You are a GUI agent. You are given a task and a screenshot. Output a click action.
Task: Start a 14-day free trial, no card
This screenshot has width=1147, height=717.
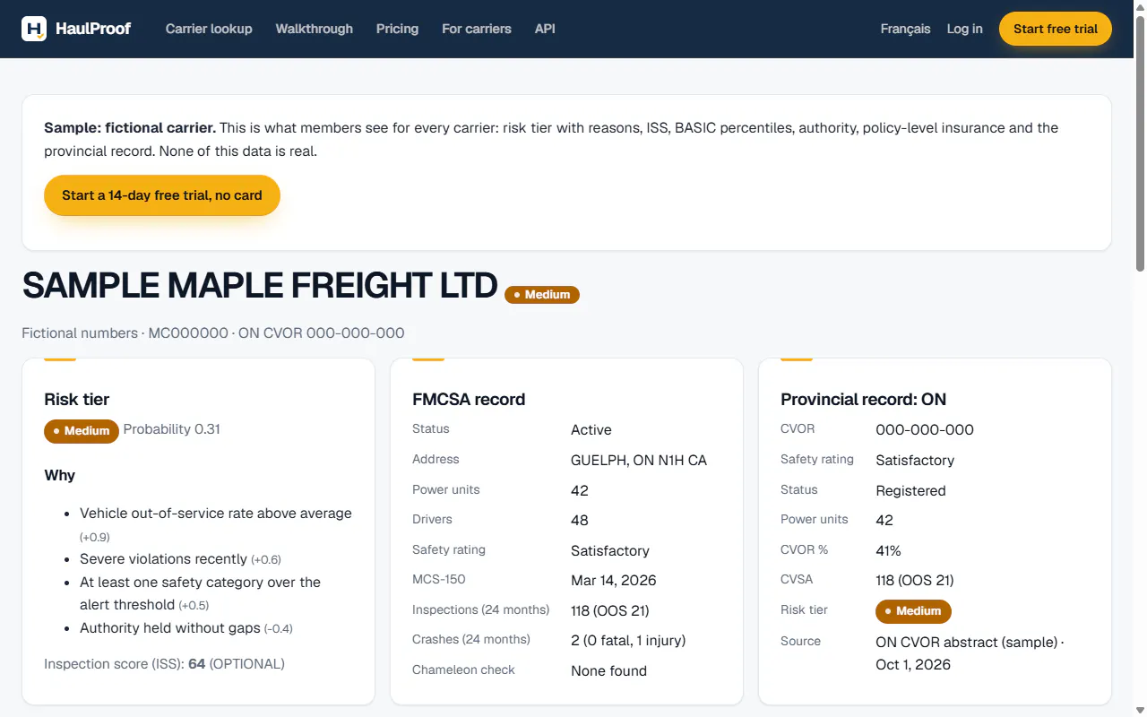[x=162, y=195]
